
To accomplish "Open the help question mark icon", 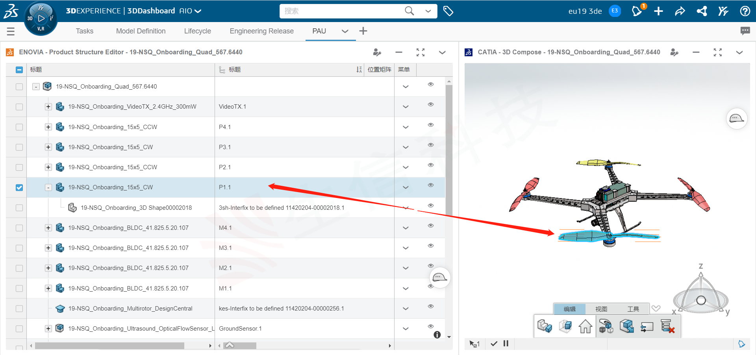I will (745, 11).
